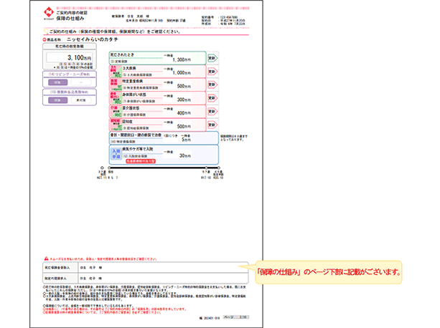Click the 30万円 amount

pos(185,155)
